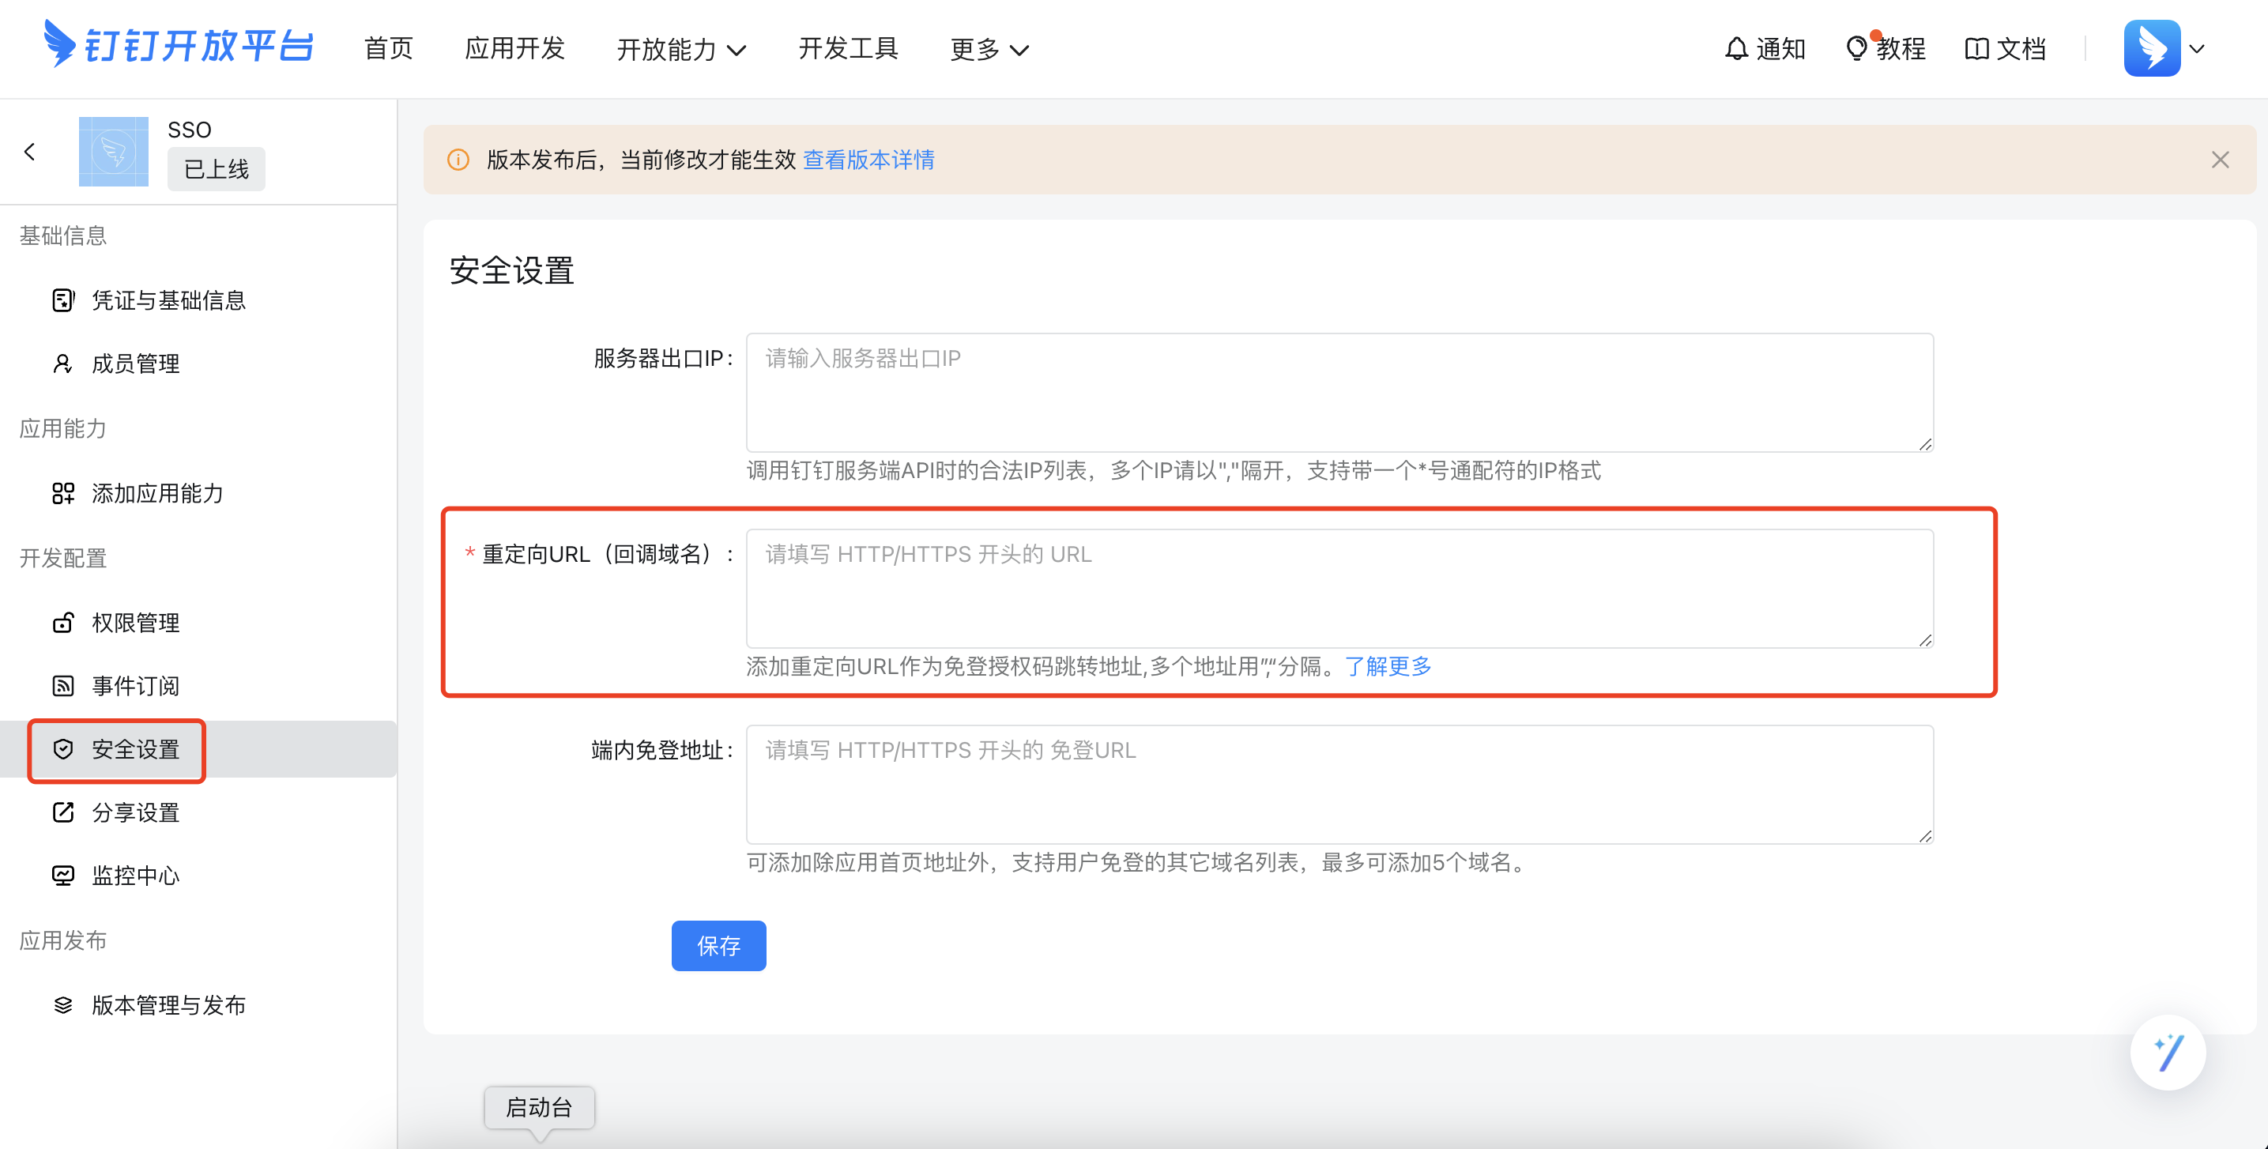Open the 开发工具 menu item
Viewport: 2268px width, 1149px height.
pos(848,48)
